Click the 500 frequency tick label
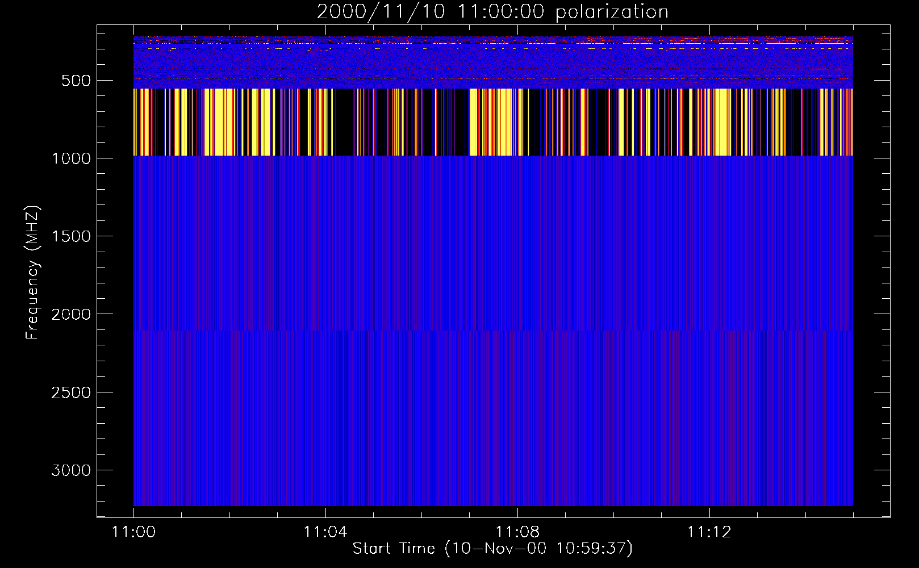919x568 pixels. [x=76, y=81]
